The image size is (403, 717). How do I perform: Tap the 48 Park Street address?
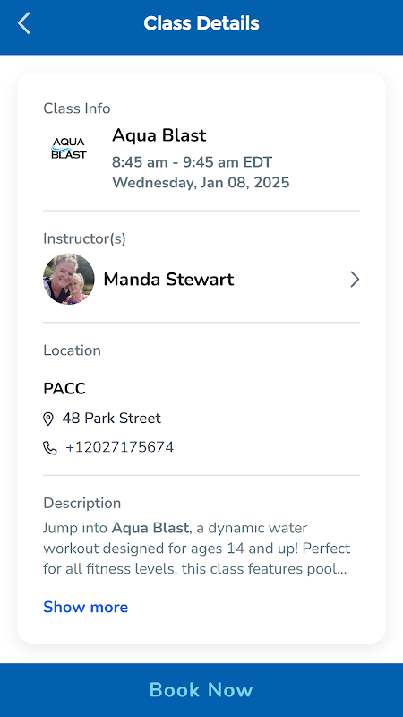(x=111, y=419)
